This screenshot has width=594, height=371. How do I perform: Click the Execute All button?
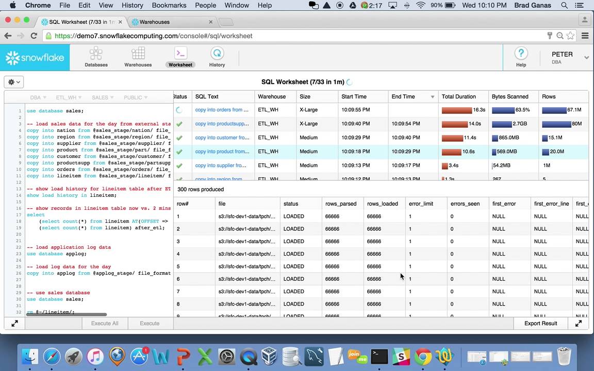coord(105,323)
